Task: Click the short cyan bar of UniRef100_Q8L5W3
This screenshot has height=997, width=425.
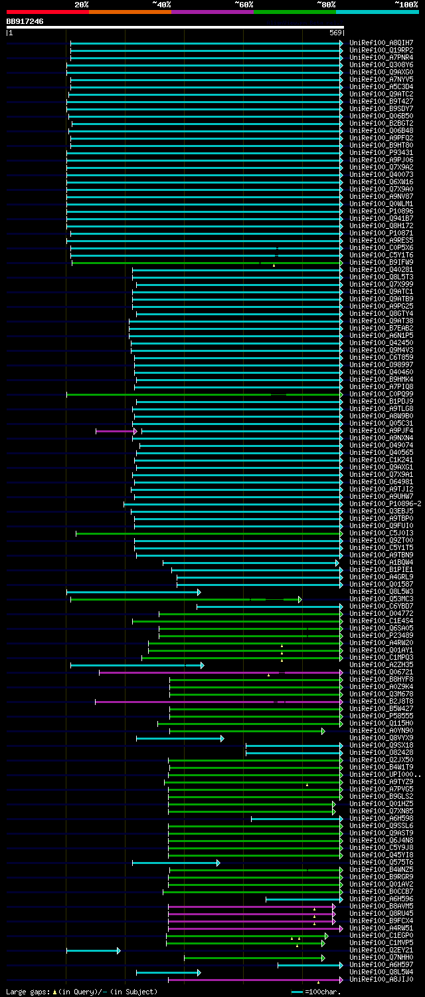Action: point(133,592)
